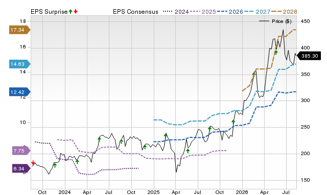Click the Price ($) legend label
The width and height of the screenshot is (327, 195).
(282, 21)
